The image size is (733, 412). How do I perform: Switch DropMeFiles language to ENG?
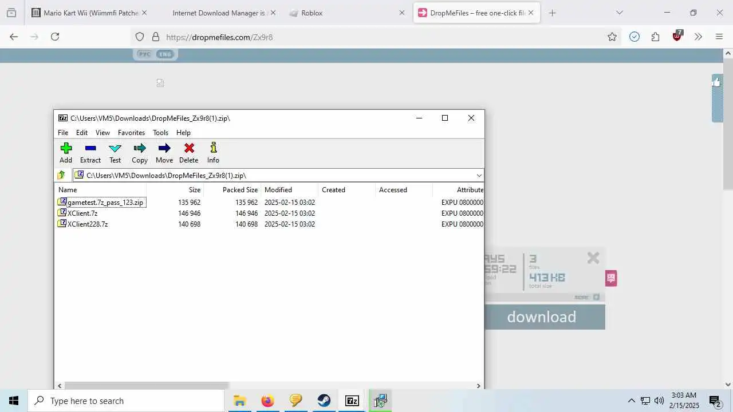pyautogui.click(x=165, y=54)
